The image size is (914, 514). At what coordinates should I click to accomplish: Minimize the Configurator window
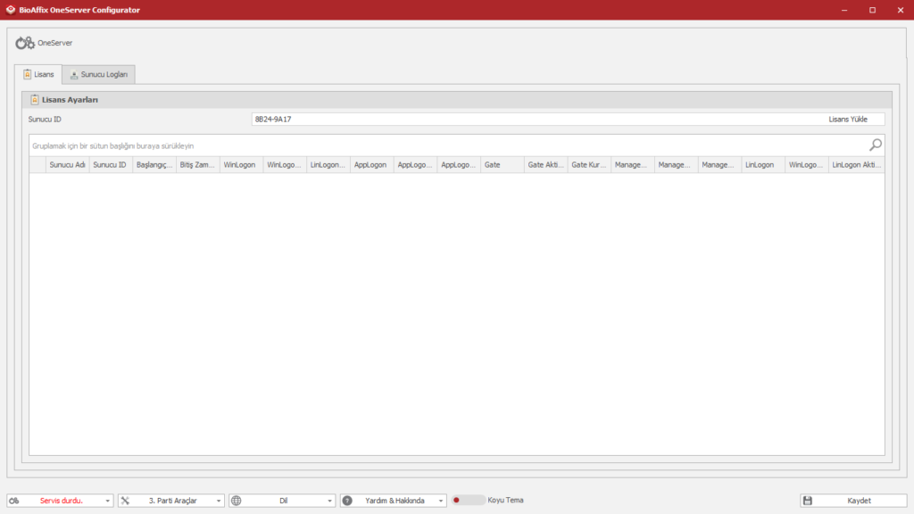844,10
